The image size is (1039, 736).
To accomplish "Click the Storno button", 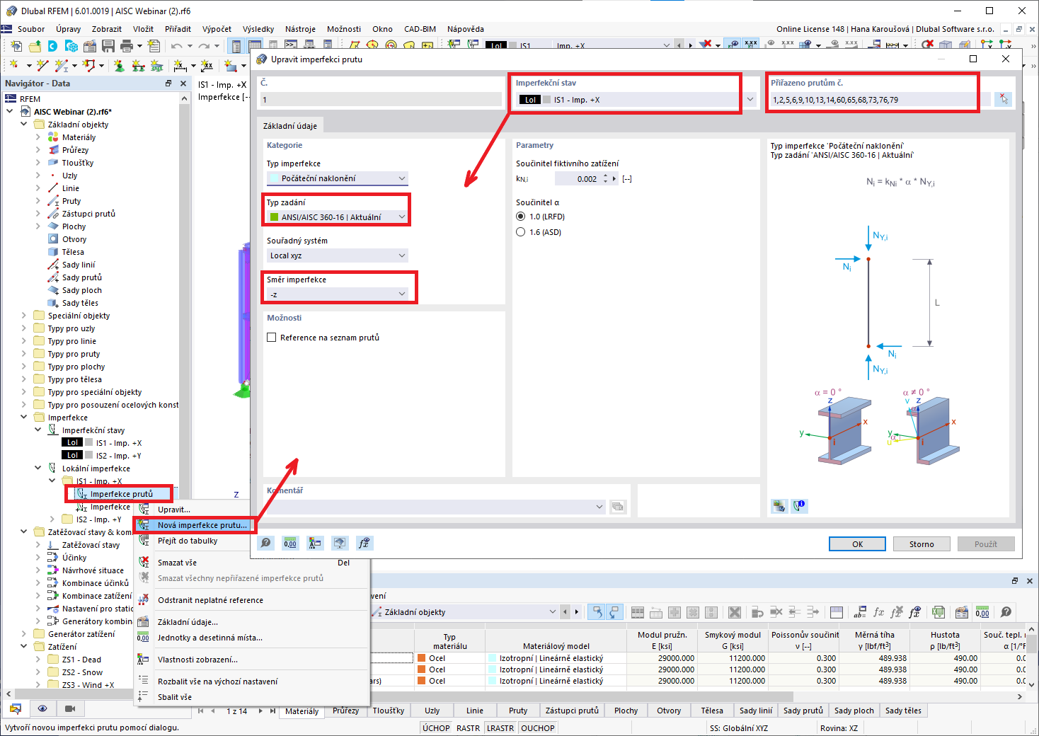I will pos(922,544).
